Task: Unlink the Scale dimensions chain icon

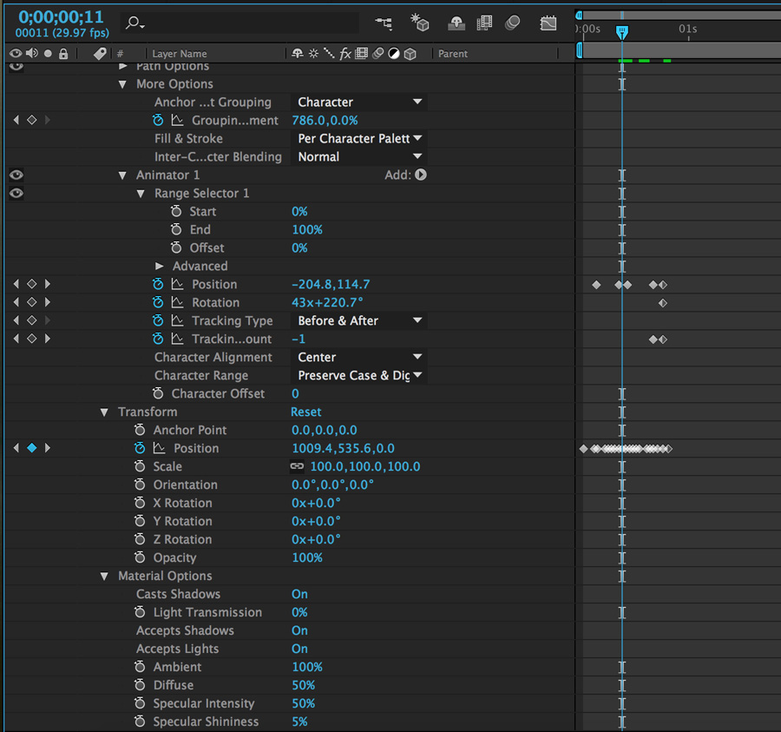Action: click(x=295, y=466)
